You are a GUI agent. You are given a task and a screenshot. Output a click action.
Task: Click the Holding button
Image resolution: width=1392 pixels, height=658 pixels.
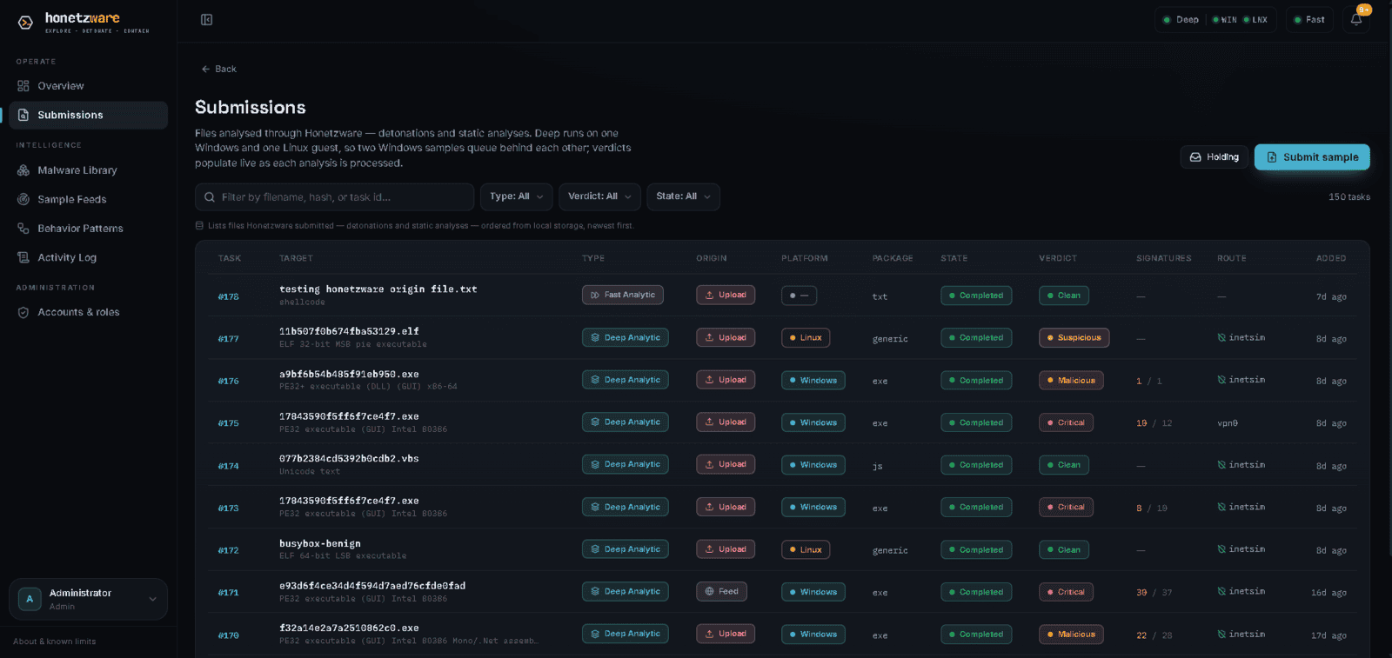tap(1215, 157)
